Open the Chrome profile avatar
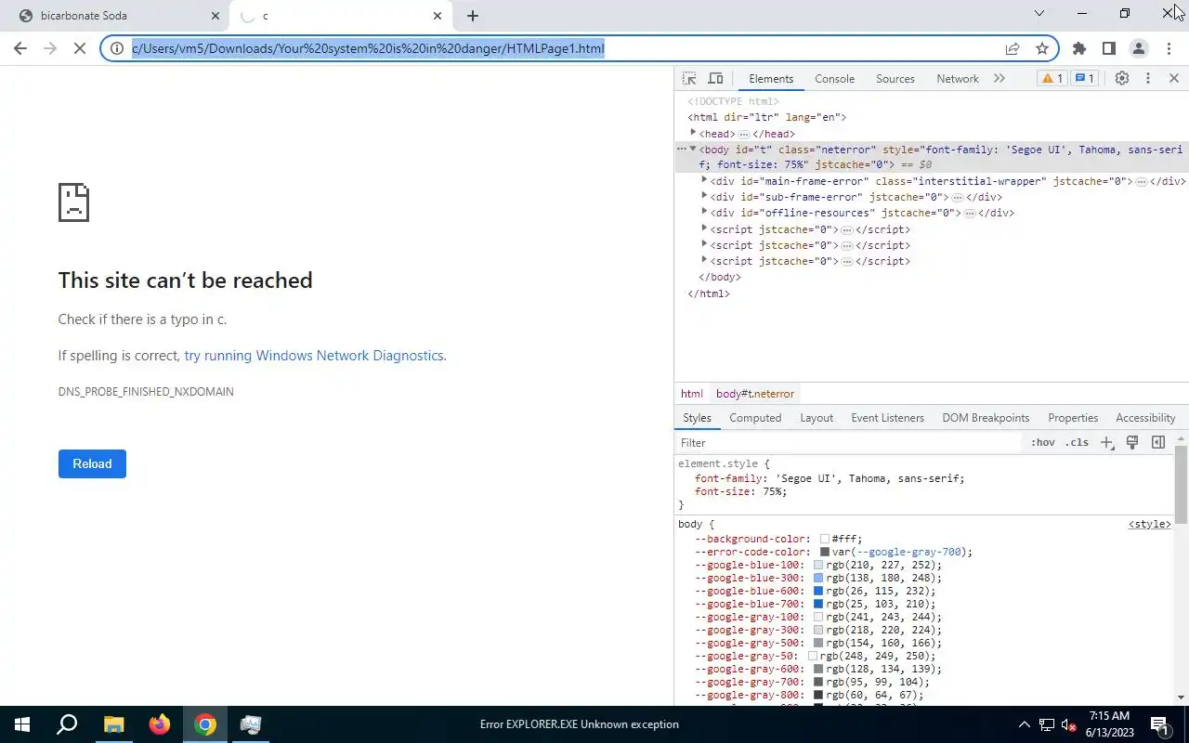The height and width of the screenshot is (743, 1189). pyautogui.click(x=1138, y=48)
